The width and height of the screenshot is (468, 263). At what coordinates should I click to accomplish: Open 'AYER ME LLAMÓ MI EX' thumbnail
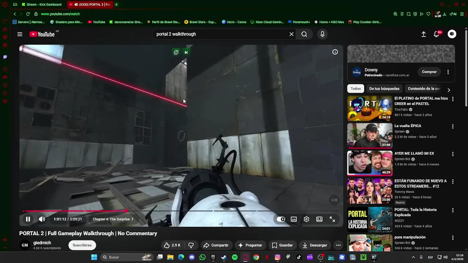[x=370, y=163]
